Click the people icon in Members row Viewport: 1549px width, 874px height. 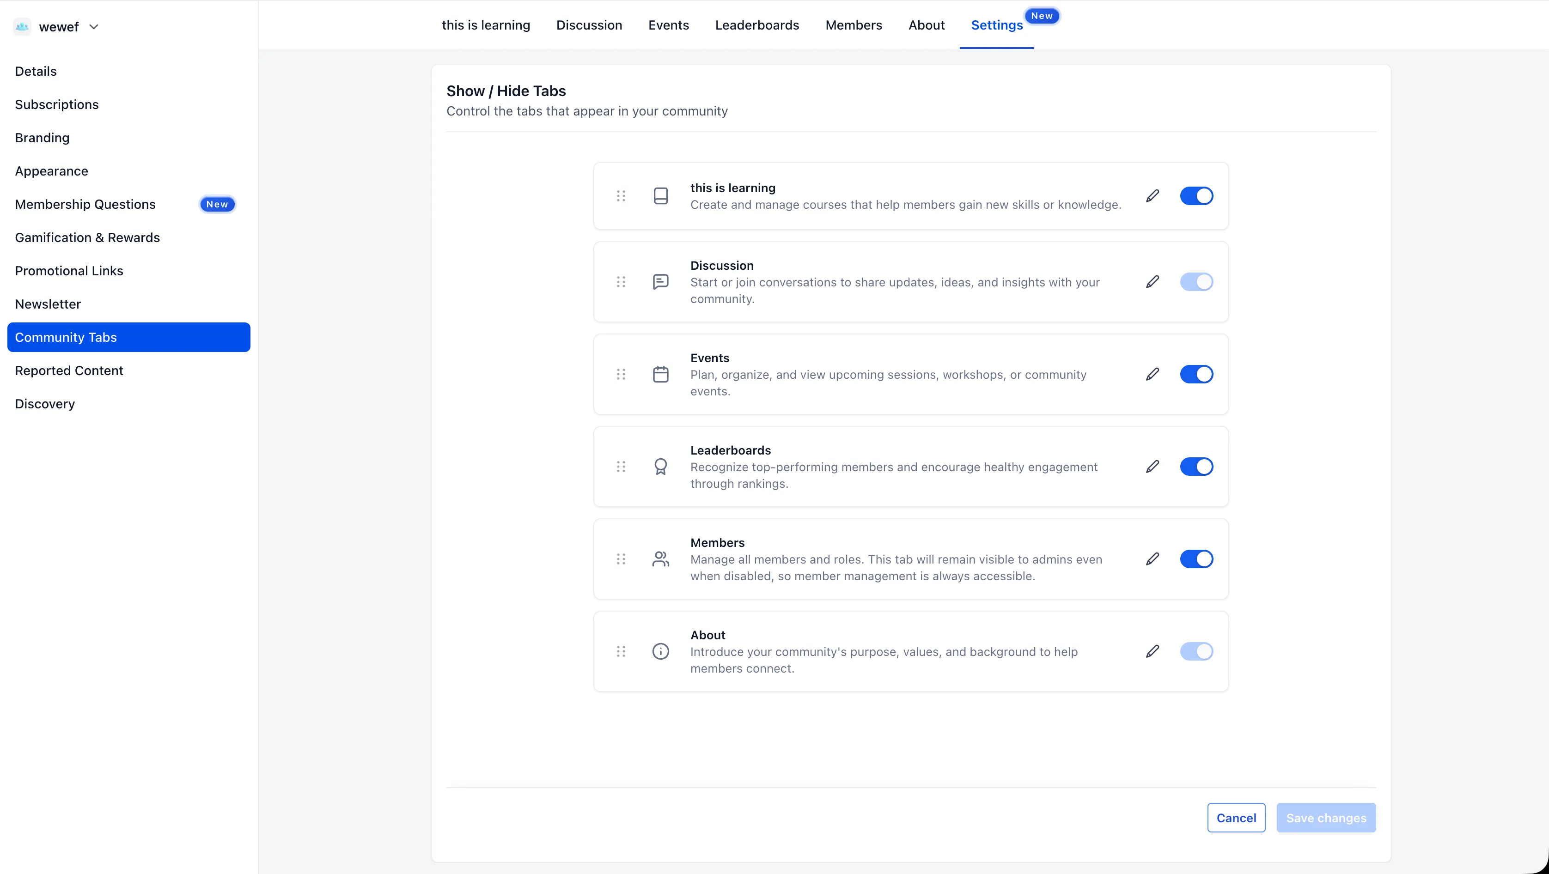pos(661,559)
